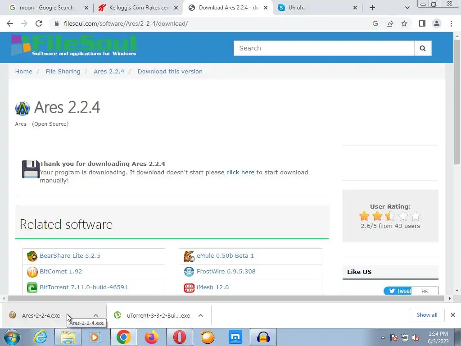
Task: Click Download this version breadcrumb
Action: [x=170, y=72]
